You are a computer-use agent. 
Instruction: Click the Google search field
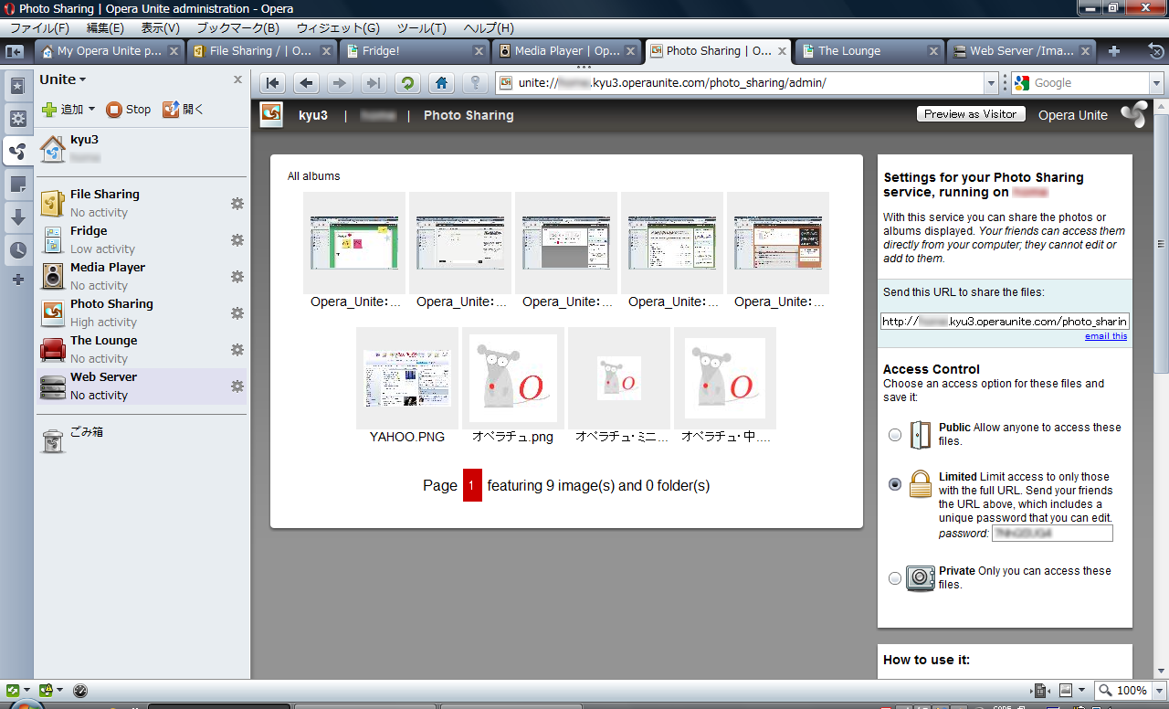click(x=1082, y=83)
